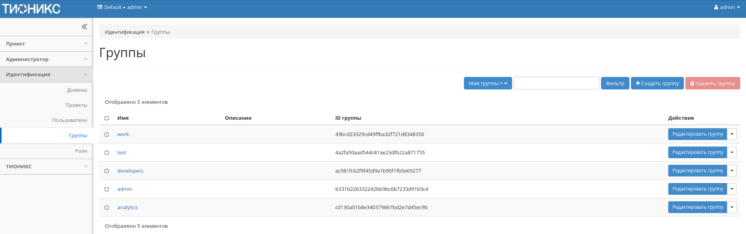Open the Default admin project selector
This screenshot has height=234, width=746.
point(122,7)
